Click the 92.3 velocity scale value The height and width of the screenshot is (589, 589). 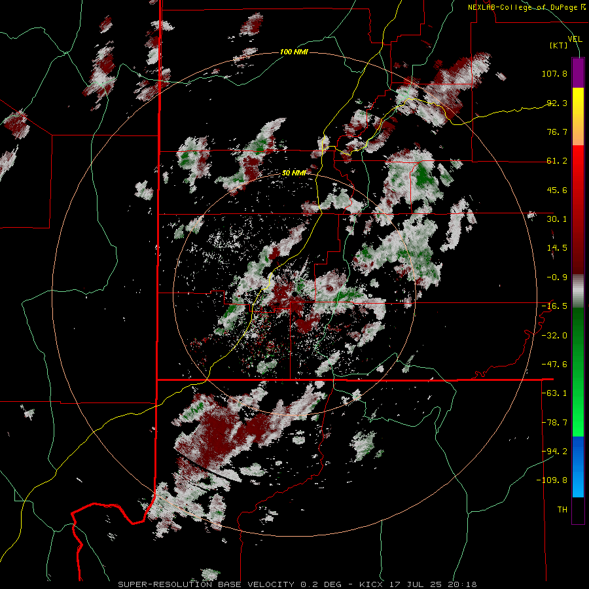point(557,103)
